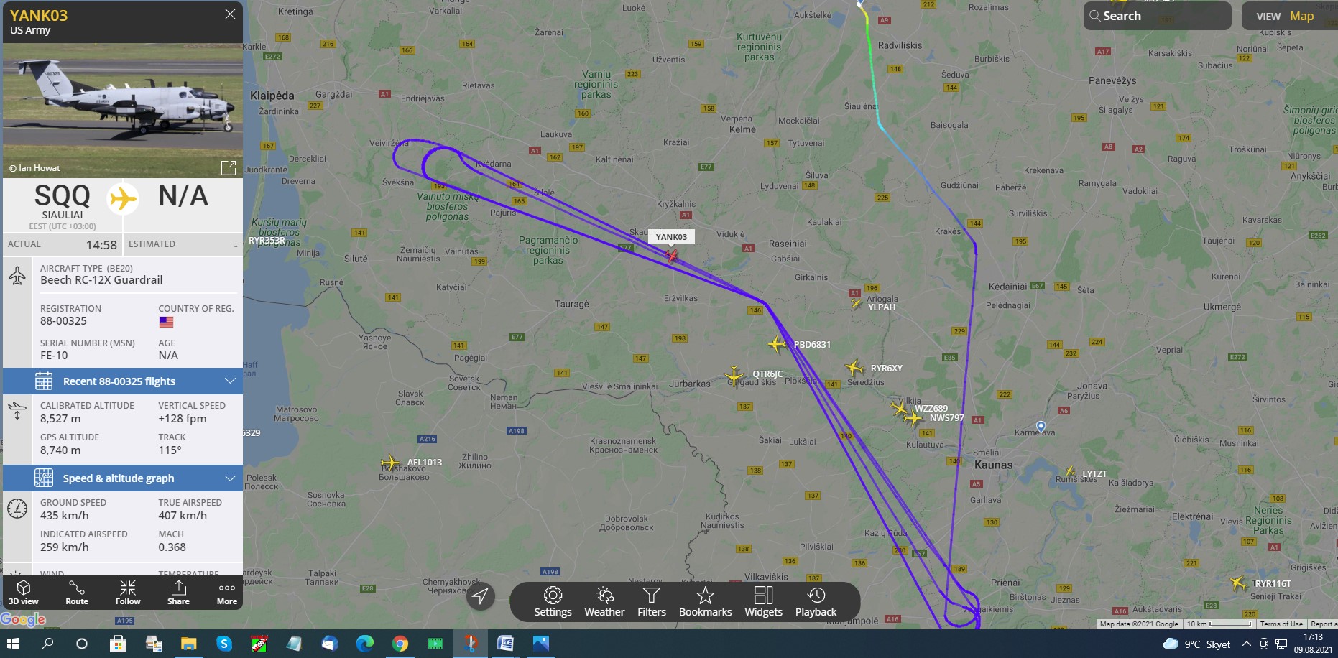
Task: Open Bookmarks star
Action: [x=705, y=602]
